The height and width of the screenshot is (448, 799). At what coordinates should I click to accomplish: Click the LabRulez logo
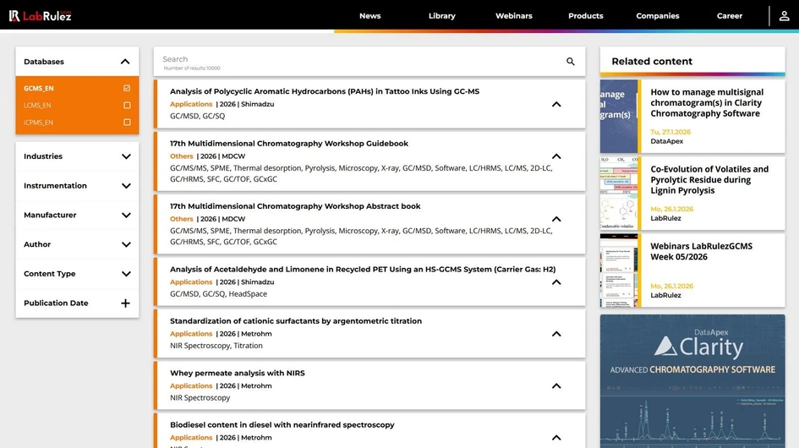click(40, 15)
